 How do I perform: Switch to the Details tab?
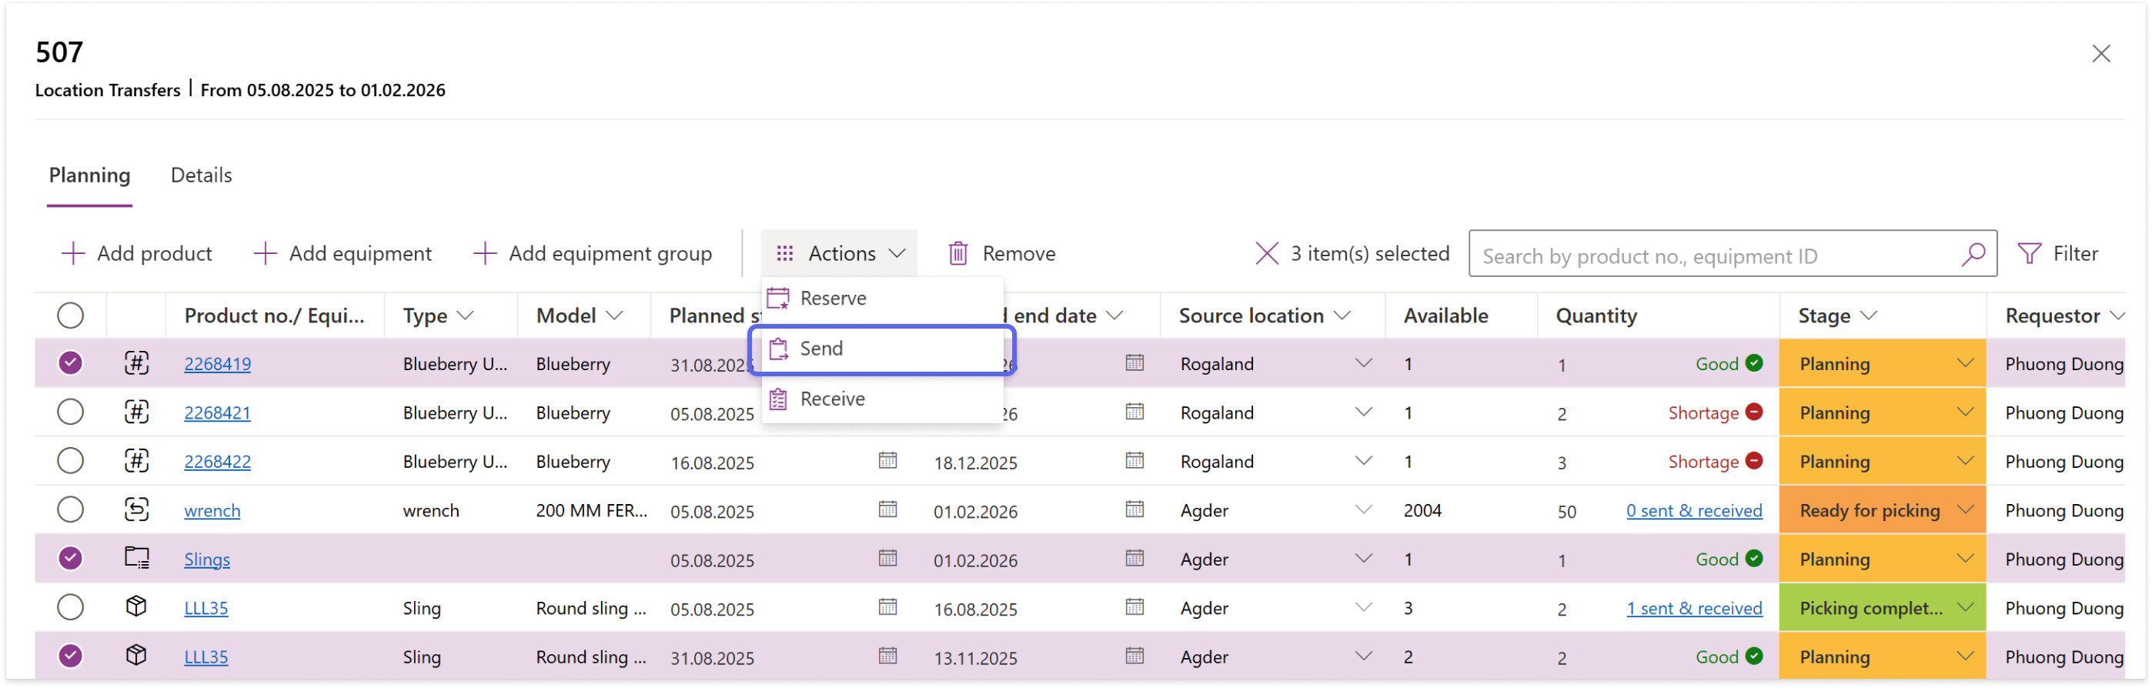coord(202,175)
